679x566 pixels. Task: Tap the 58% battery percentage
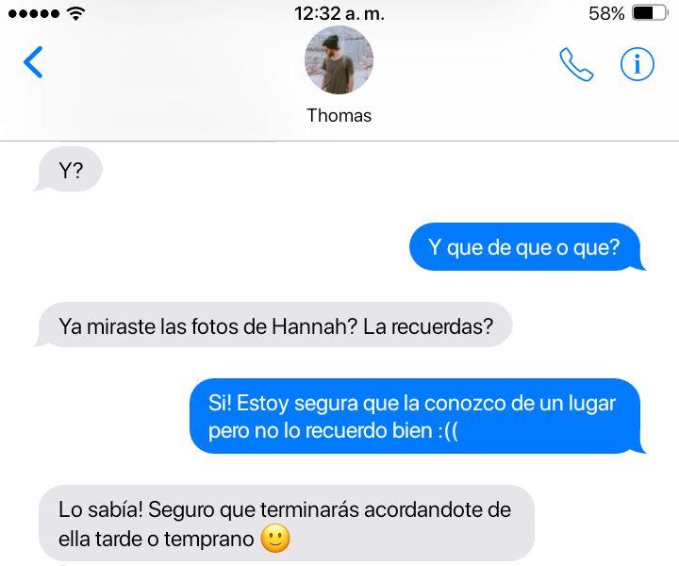tap(606, 13)
